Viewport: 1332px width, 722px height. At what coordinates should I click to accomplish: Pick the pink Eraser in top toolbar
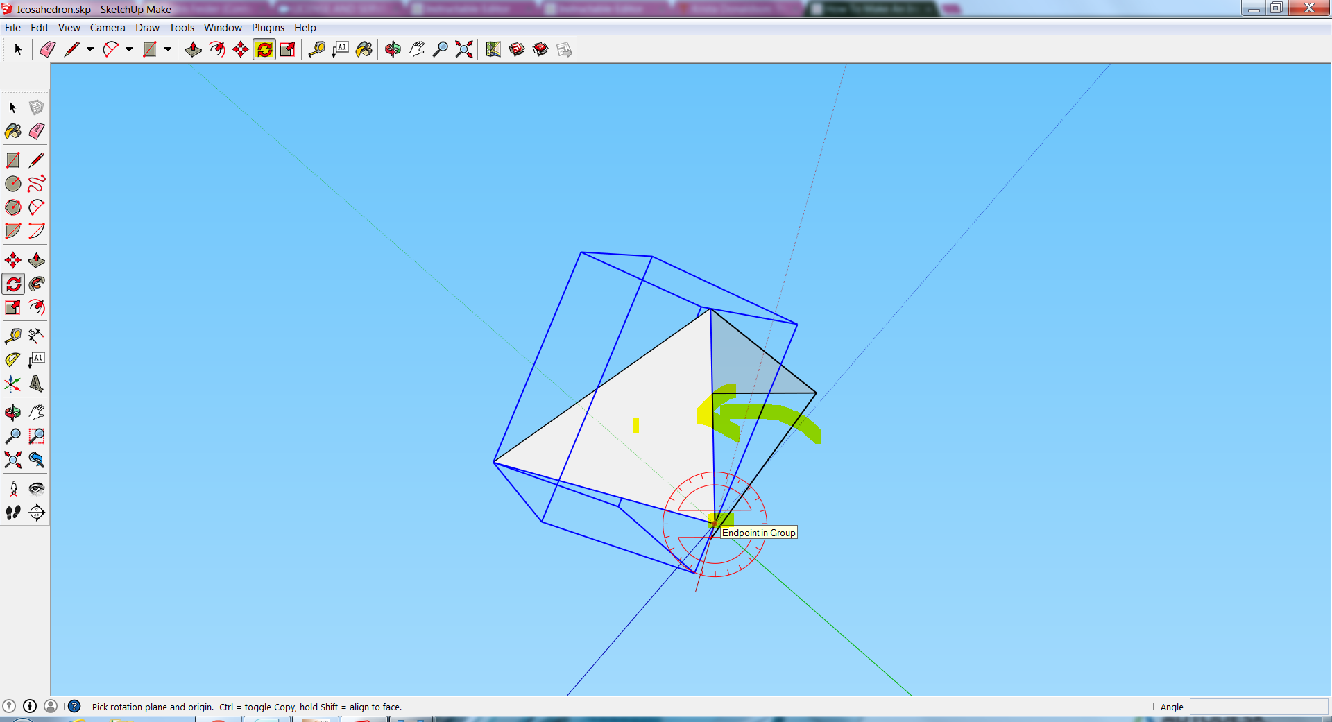pos(48,49)
